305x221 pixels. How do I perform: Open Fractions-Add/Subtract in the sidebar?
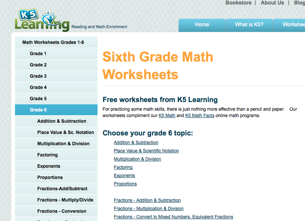pyautogui.click(x=56, y=189)
